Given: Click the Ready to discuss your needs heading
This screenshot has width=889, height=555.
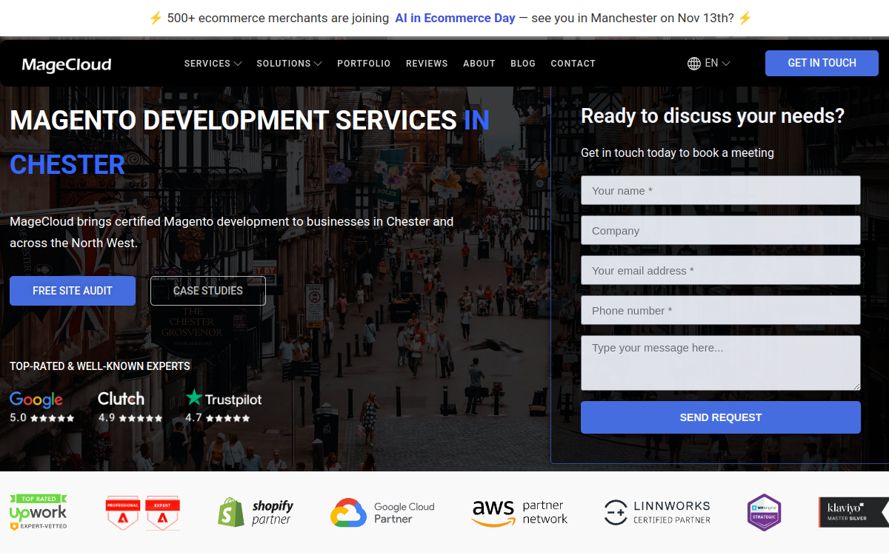Looking at the screenshot, I should click(x=713, y=116).
